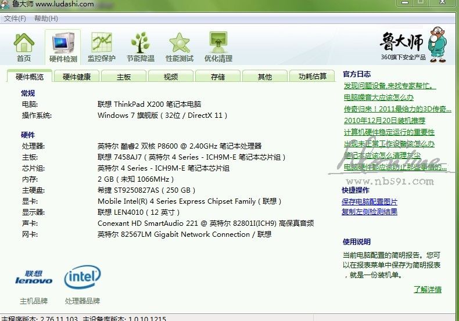This screenshot has width=459, height=321.
Task: Select hard disk text 希捷 ST9250827AS (250 GB)
Action: click(x=146, y=190)
